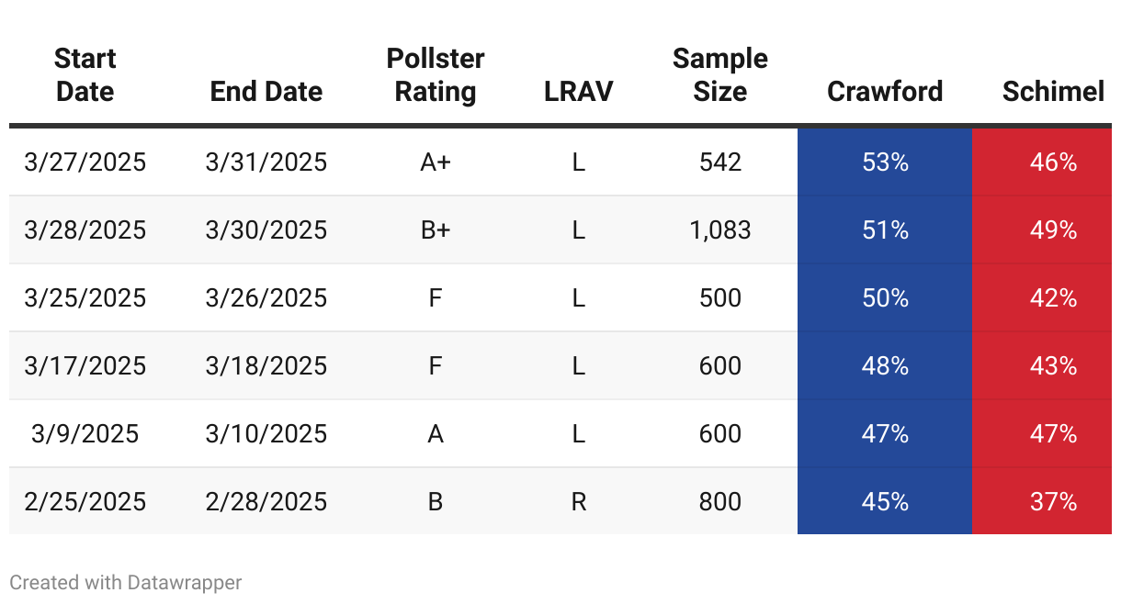Image resolution: width=1121 pixels, height=604 pixels.
Task: Click the B+ pollster rating cell
Action: [435, 230]
